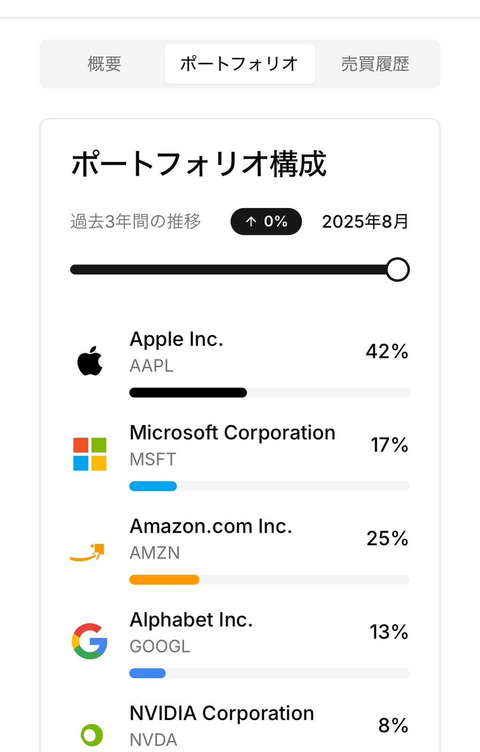Screen dimensions: 480x752
Task: Click the 2025年8月 date label
Action: [365, 221]
